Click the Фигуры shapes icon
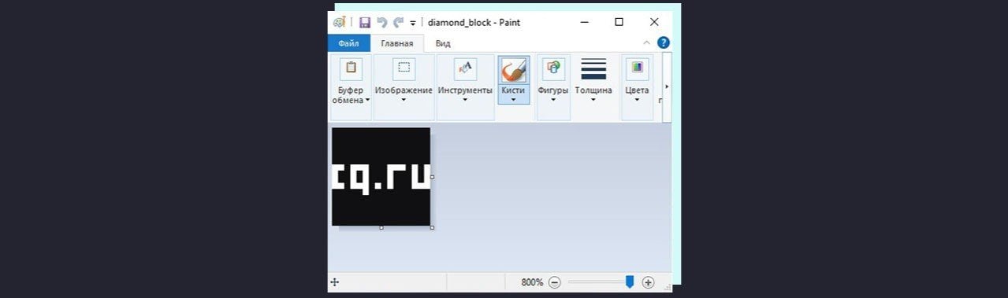 [553, 68]
